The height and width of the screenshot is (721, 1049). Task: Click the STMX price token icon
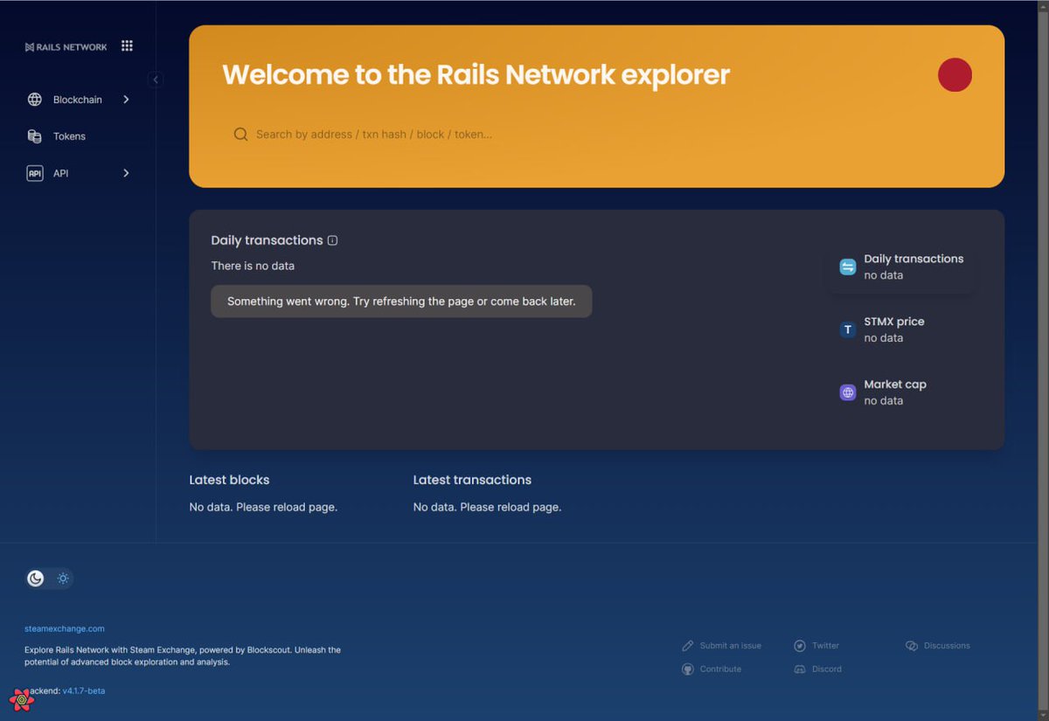tap(847, 329)
